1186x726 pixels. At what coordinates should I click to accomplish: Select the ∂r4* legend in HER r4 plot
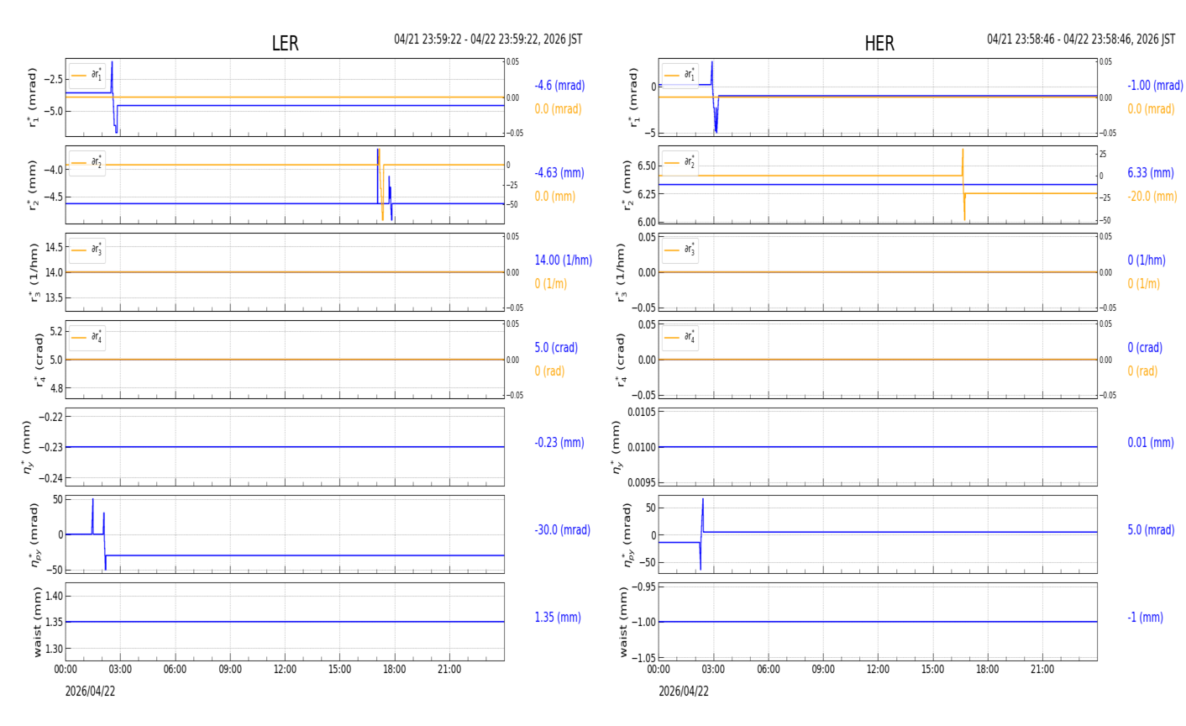point(680,338)
